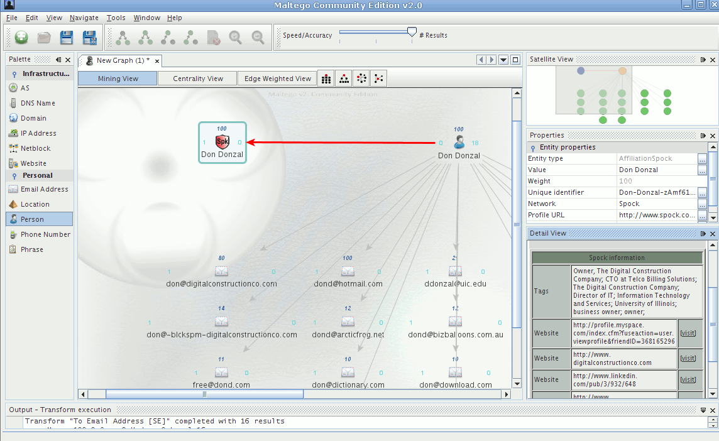Viewport: 719px width, 441px height.
Task: Select the organic layout icon
Action: pyautogui.click(x=378, y=79)
